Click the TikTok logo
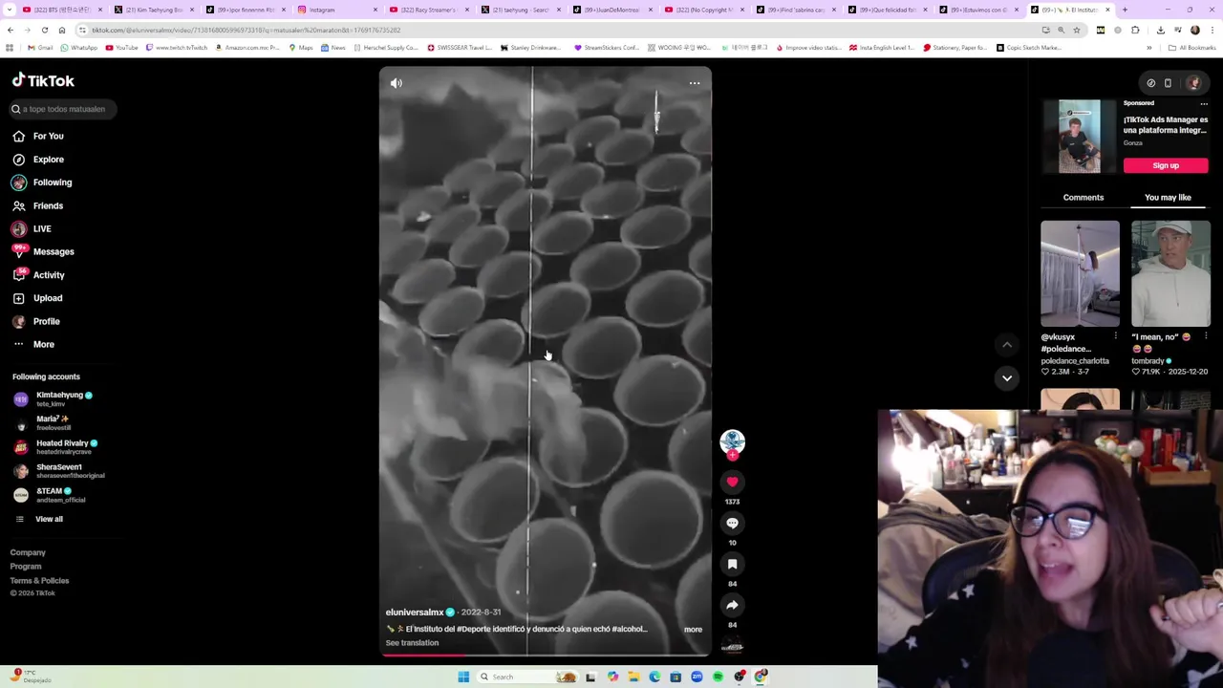Image resolution: width=1223 pixels, height=688 pixels. pyautogui.click(x=43, y=81)
